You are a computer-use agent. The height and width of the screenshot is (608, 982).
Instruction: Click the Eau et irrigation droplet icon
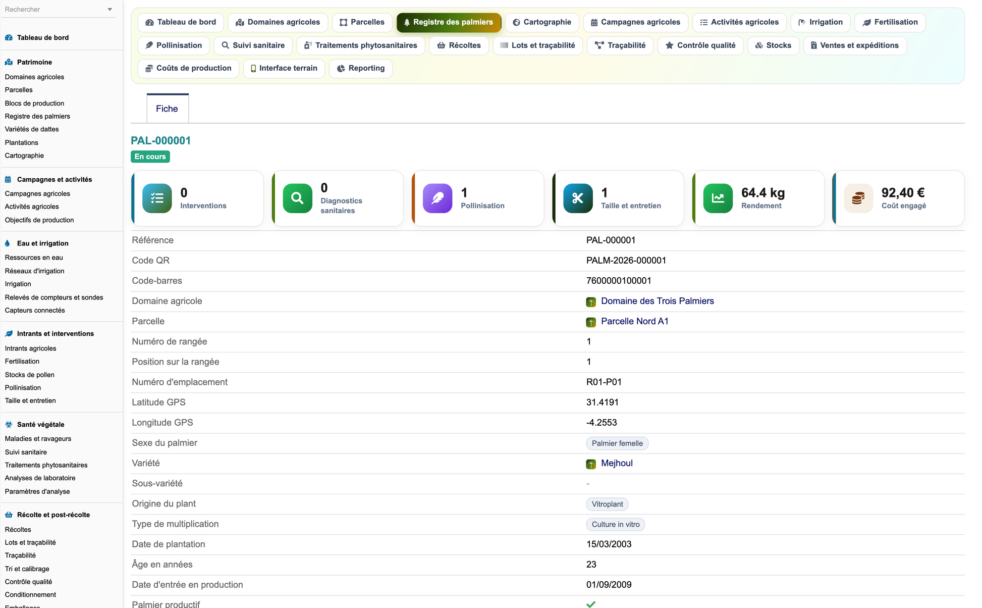coord(8,243)
